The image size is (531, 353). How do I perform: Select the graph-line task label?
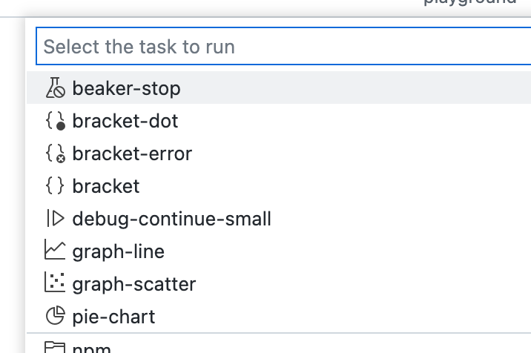[x=119, y=251]
